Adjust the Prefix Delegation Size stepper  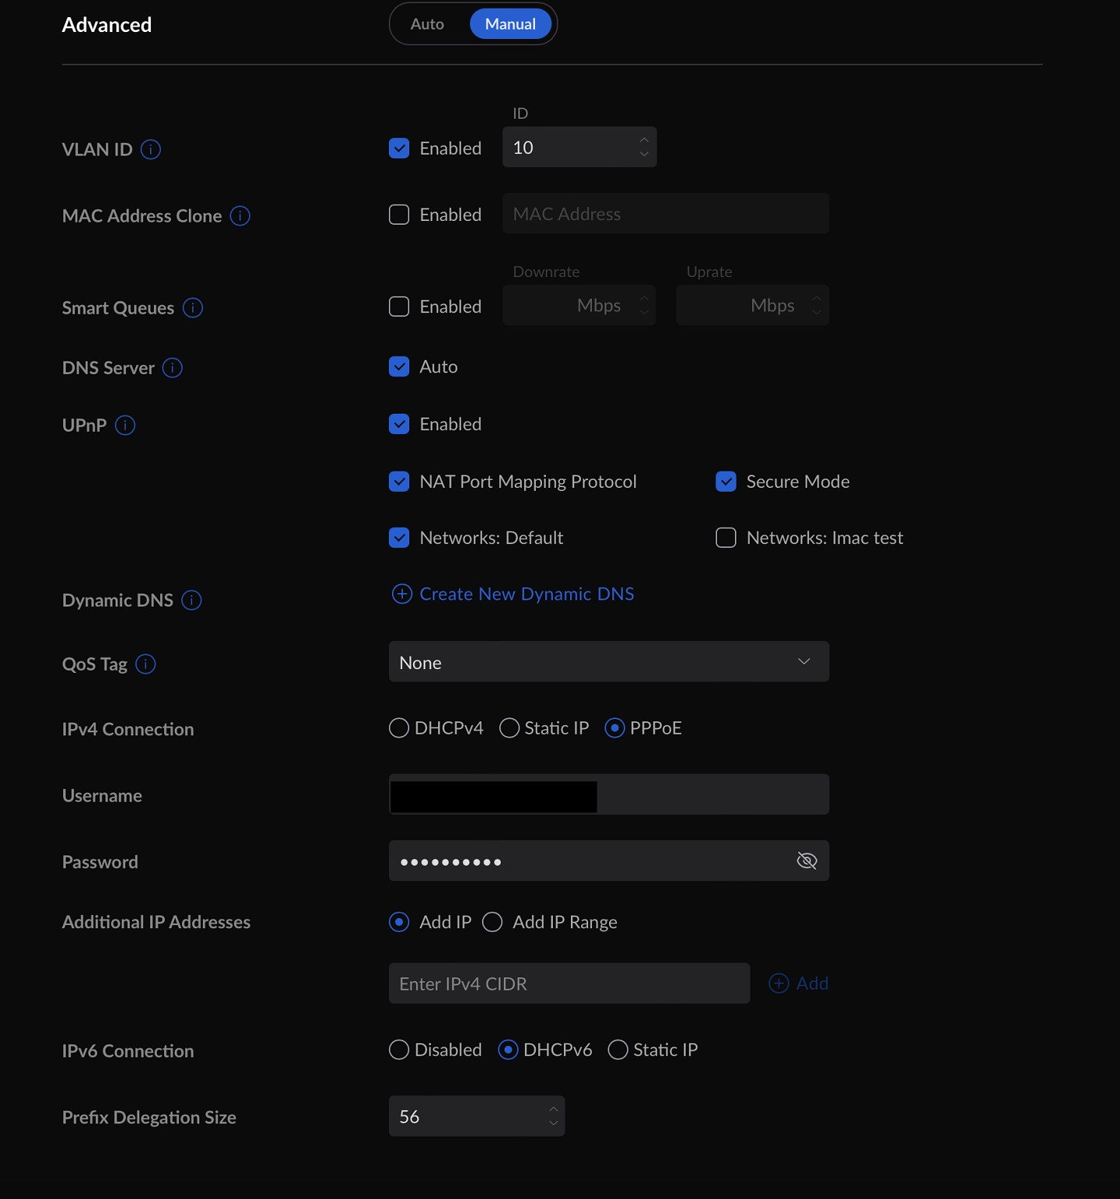coord(553,1116)
